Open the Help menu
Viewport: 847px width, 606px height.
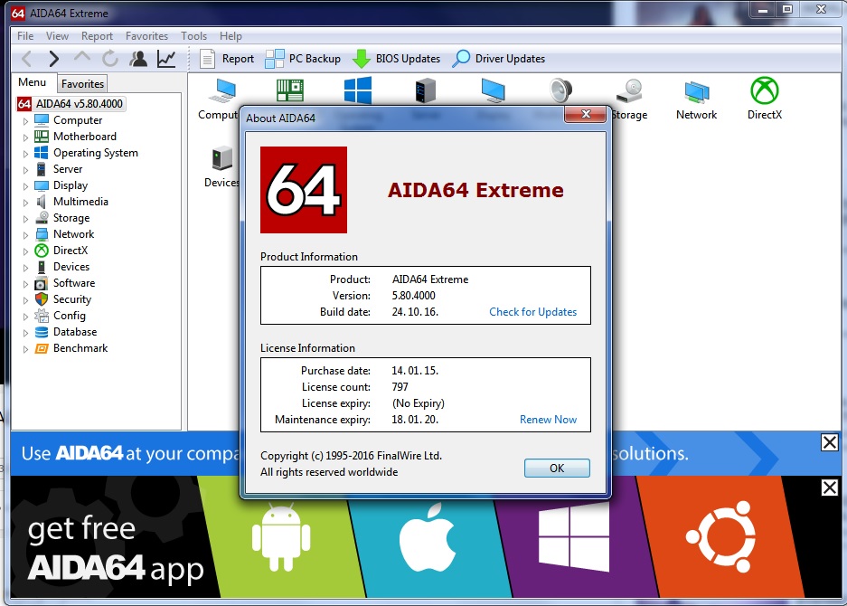point(231,35)
